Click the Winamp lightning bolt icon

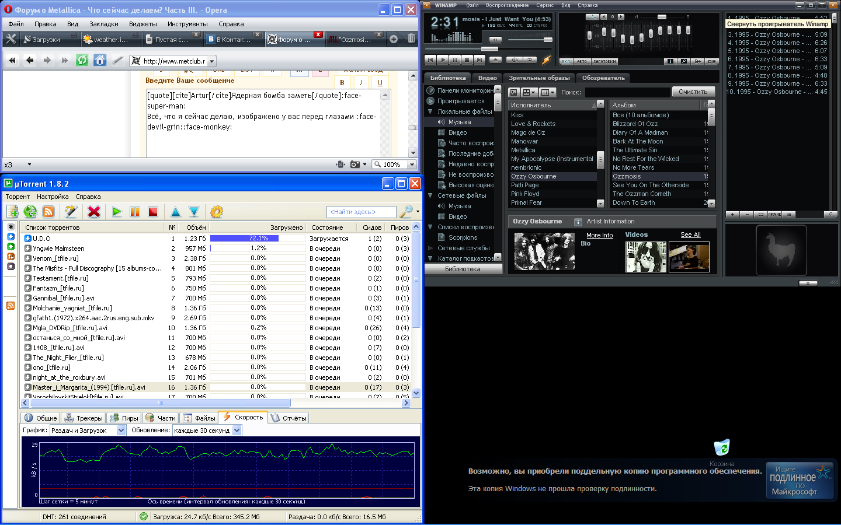546,60
